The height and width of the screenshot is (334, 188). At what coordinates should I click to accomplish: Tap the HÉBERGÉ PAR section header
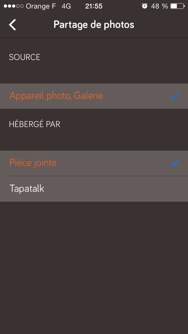(35, 124)
